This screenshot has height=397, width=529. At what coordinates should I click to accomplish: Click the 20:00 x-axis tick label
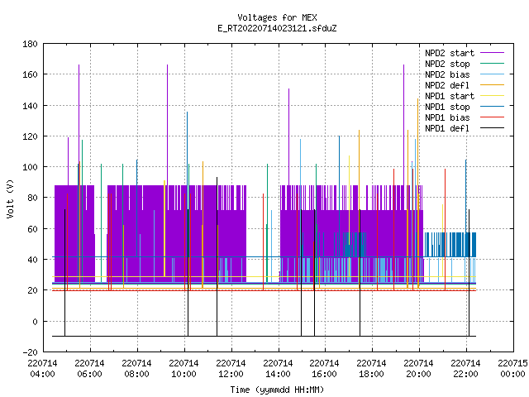[418, 374]
